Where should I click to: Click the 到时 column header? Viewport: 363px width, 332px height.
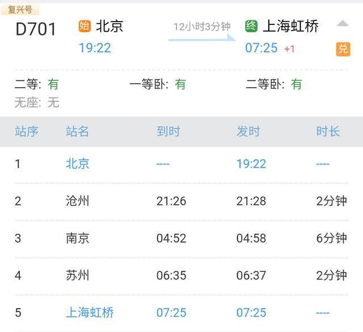pos(168,131)
